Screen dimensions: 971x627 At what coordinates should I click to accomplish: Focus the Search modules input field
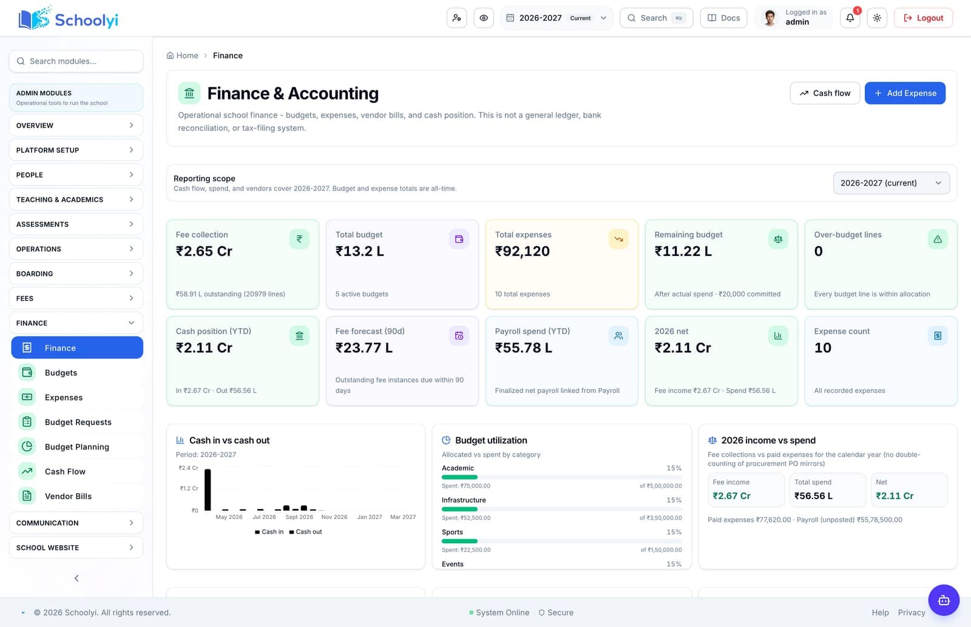click(x=76, y=61)
